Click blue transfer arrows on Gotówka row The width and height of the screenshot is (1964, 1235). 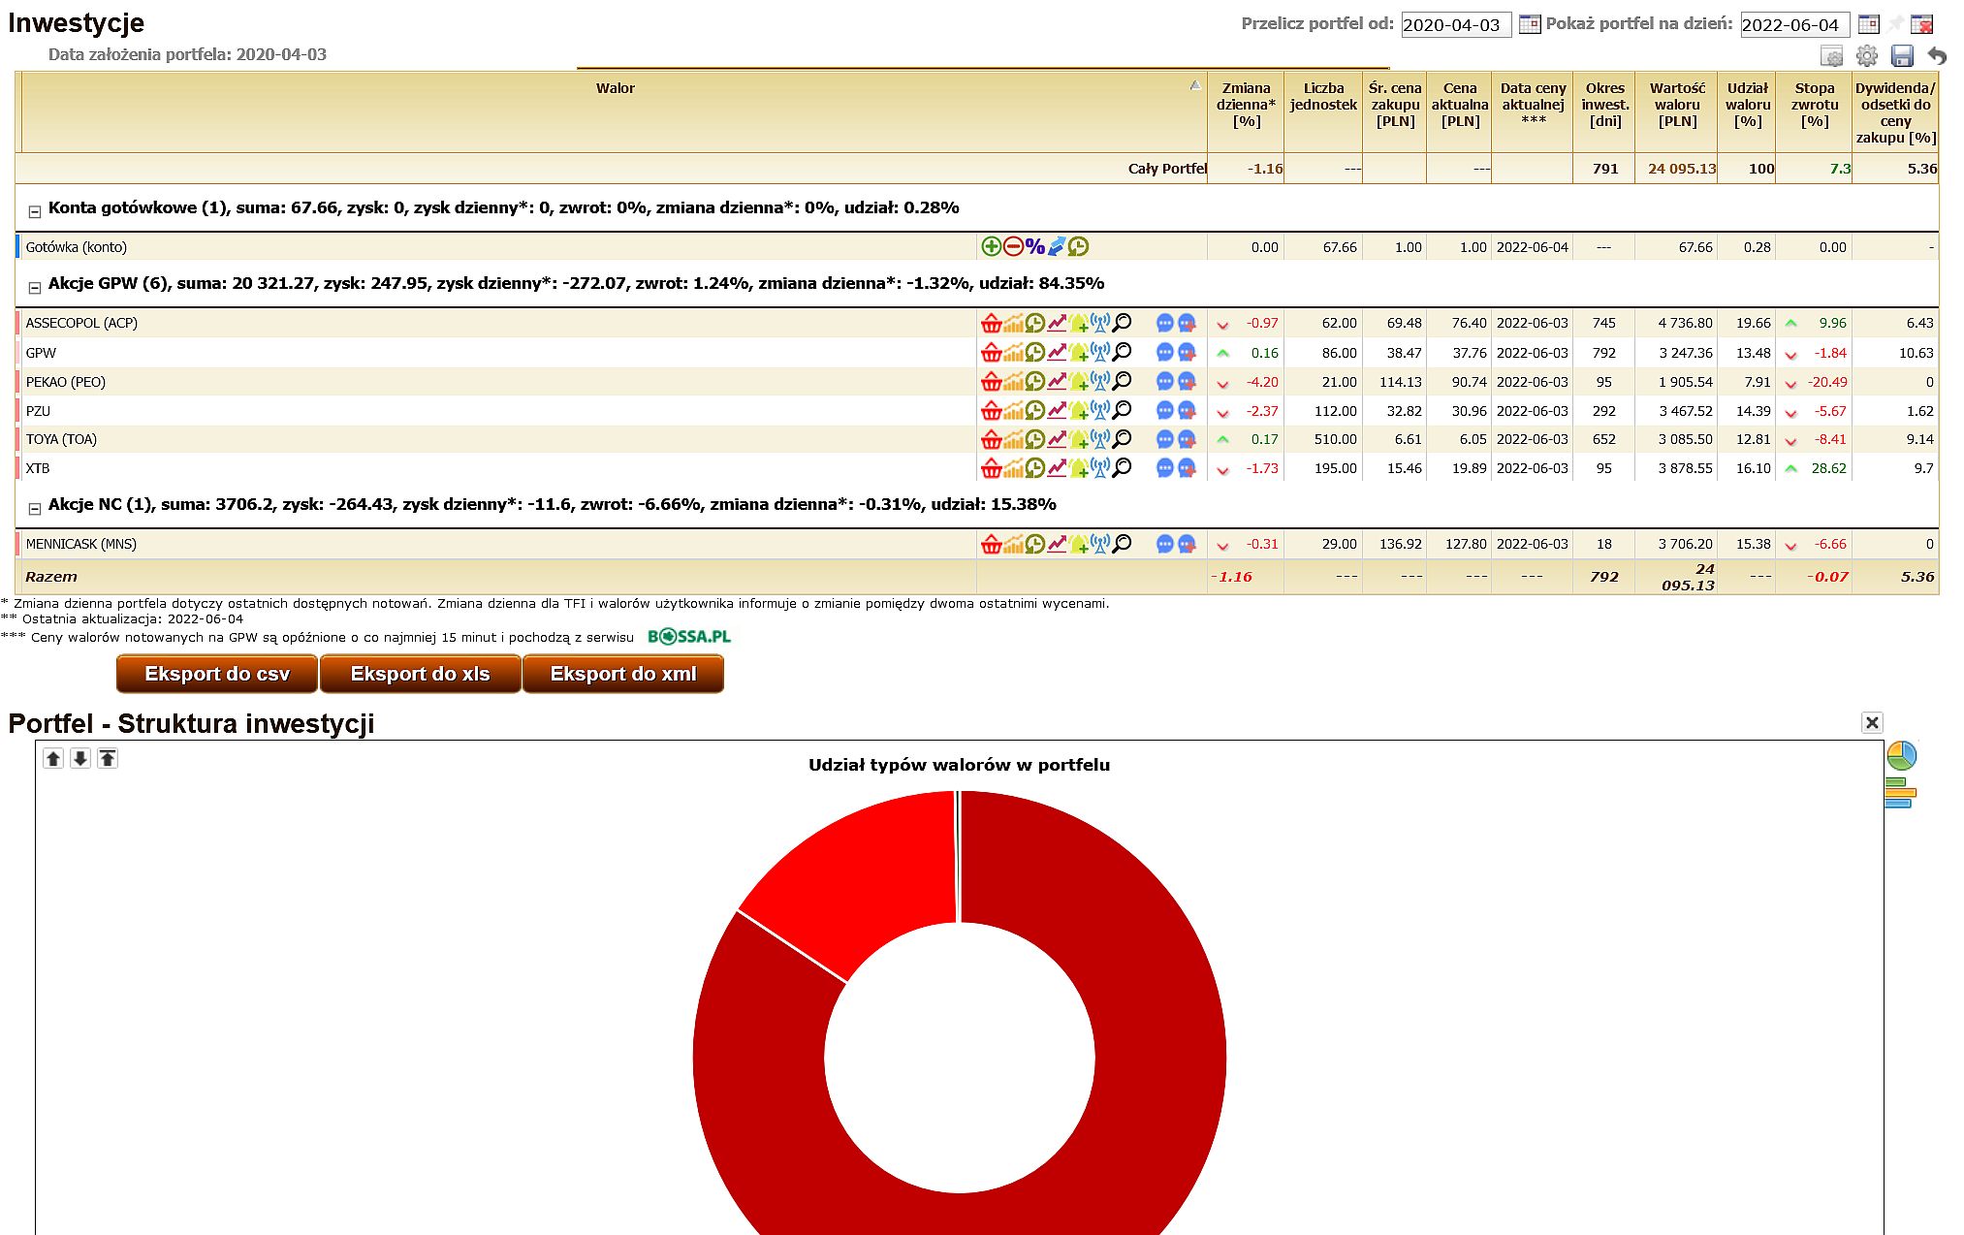1057,246
